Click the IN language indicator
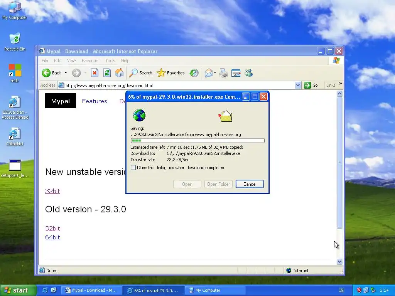 coord(341,290)
